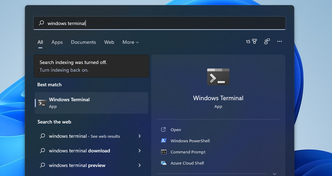The height and width of the screenshot is (176, 332).
Task: Switch to the Apps tab
Action: 57,42
